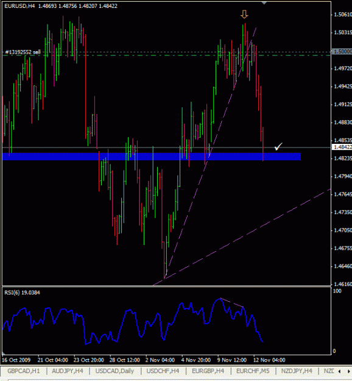Select the steep dashed purple trendline

click(210, 153)
